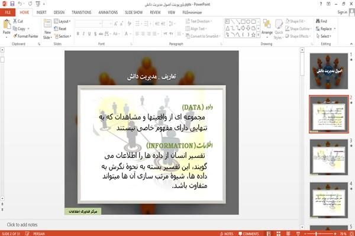Toggle text Shadow formatting
Viewport: 355px width, 236px height.
point(95,34)
